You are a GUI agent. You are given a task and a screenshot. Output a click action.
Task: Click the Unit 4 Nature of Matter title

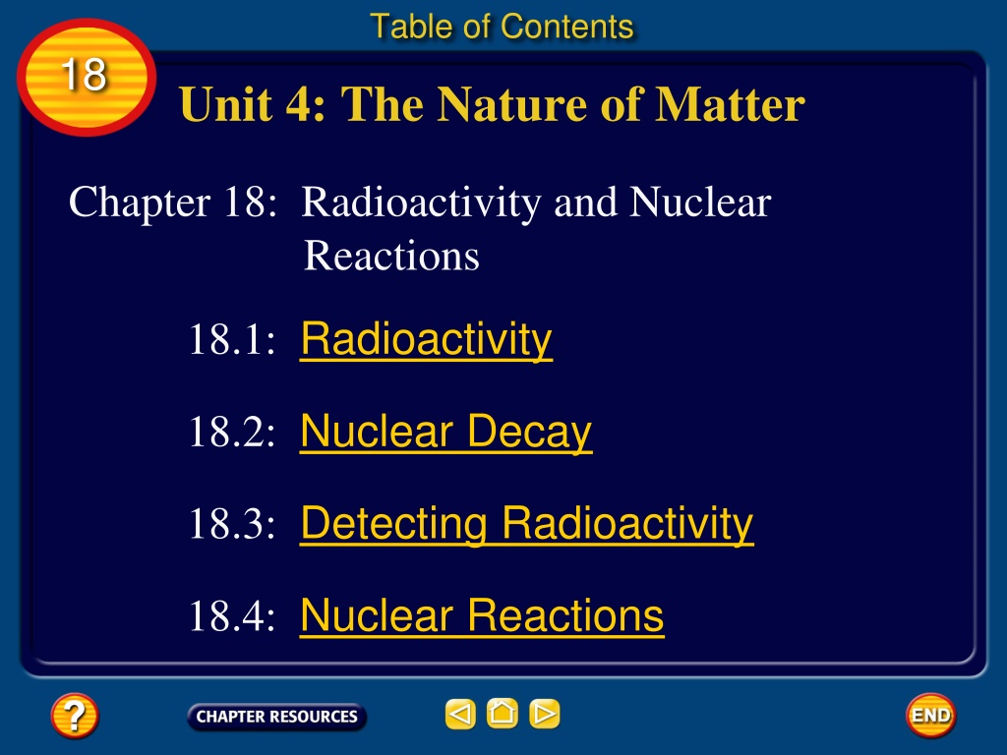click(492, 104)
